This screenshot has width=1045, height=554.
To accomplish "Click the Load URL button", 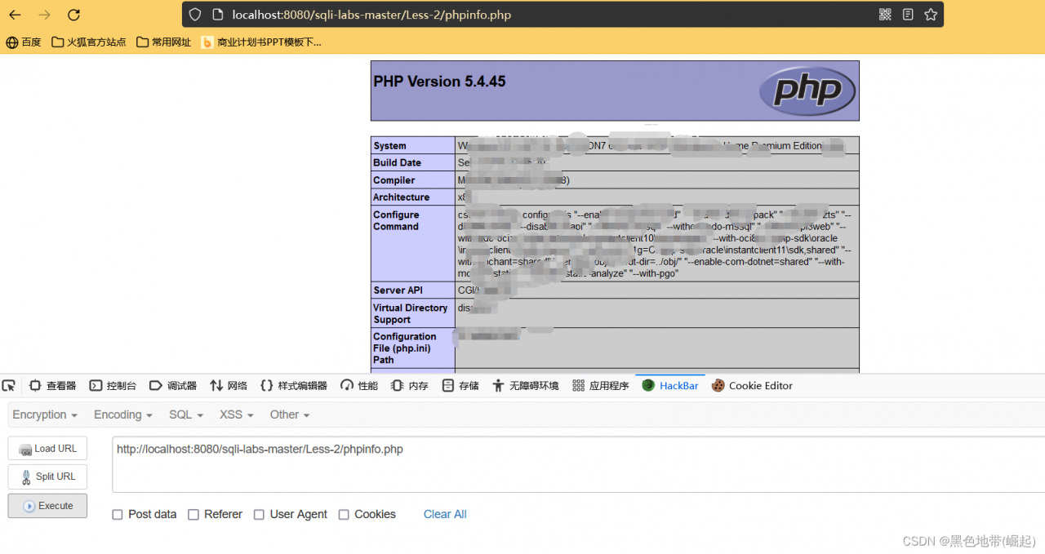I will tap(47, 449).
